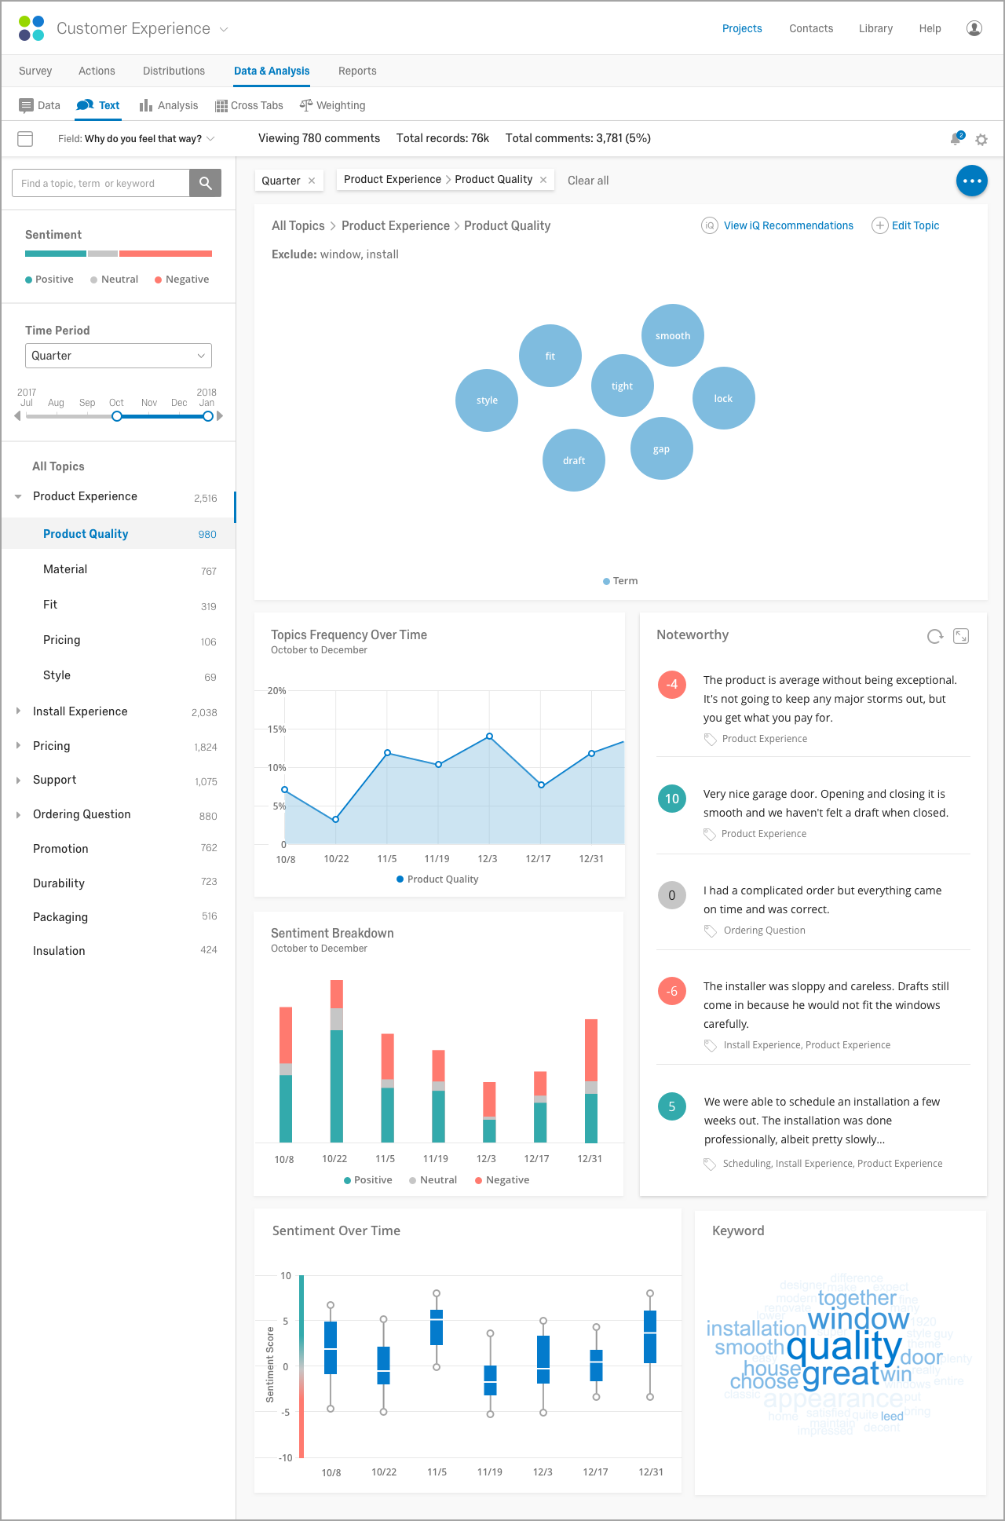The image size is (1005, 1521).
Task: Open the notifications bell icon
Action: click(x=956, y=138)
